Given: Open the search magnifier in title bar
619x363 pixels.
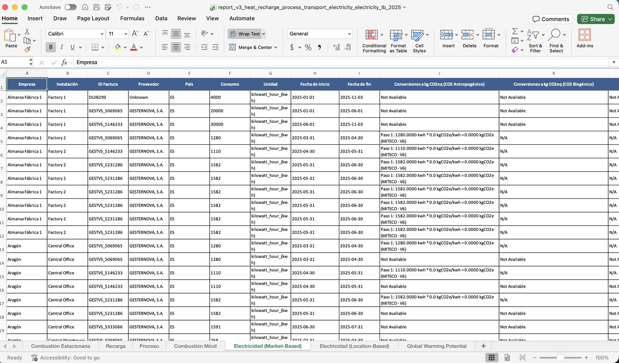Looking at the screenshot, I should (x=610, y=7).
